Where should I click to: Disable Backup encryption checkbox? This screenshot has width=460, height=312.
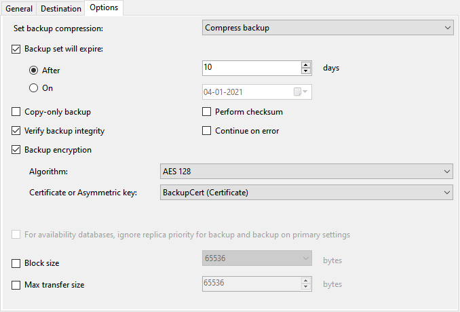coord(17,150)
